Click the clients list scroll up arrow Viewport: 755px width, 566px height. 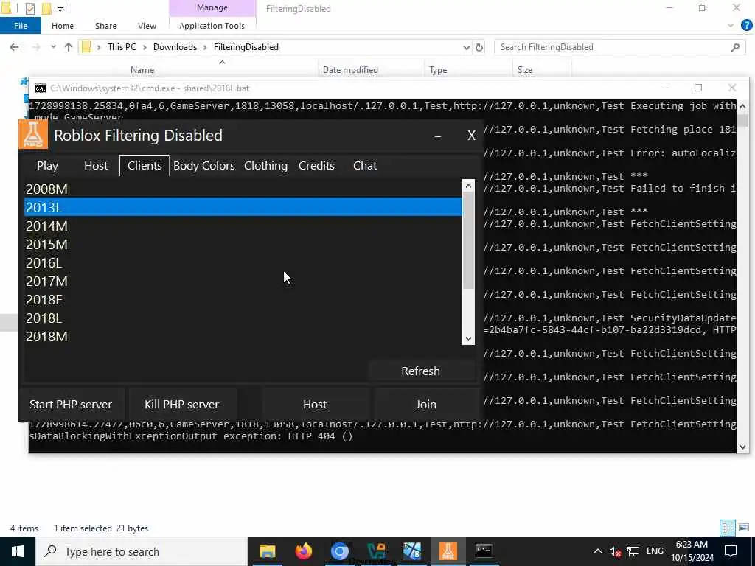(468, 186)
